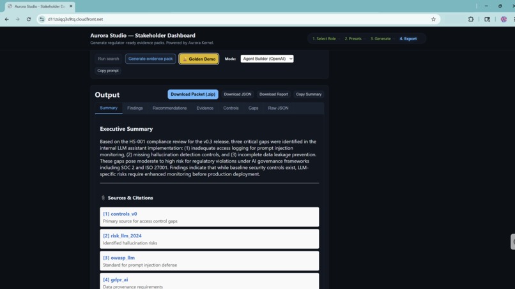Launch the Golden Demo button
This screenshot has height=289, width=515.
(199, 59)
